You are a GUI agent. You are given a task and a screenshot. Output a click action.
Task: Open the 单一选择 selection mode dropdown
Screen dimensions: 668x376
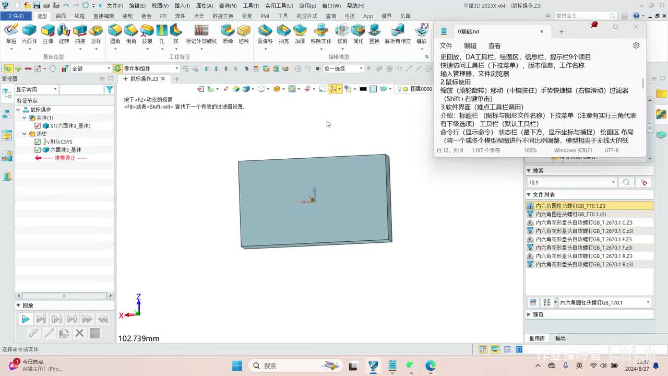343,68
